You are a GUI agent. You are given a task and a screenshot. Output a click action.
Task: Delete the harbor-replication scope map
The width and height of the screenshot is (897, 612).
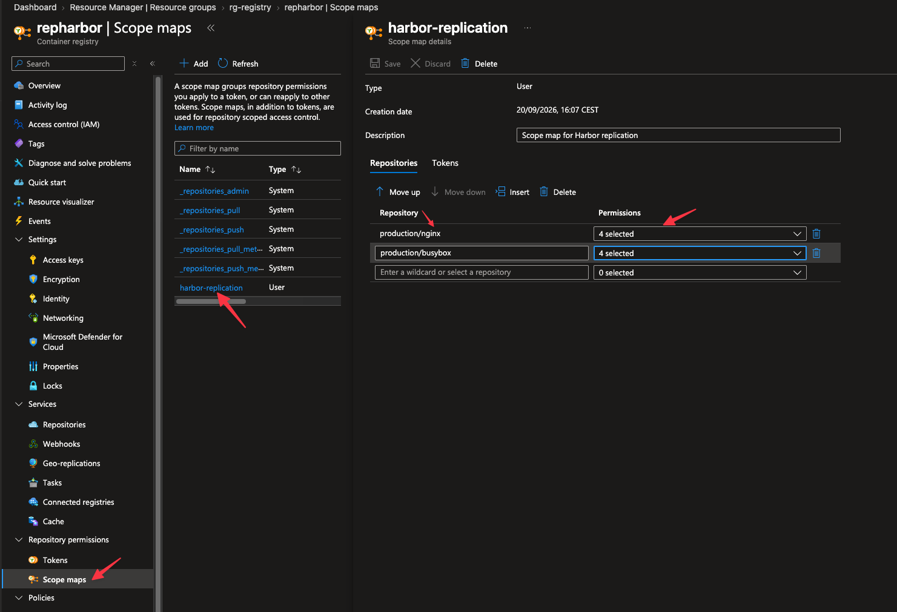click(479, 64)
